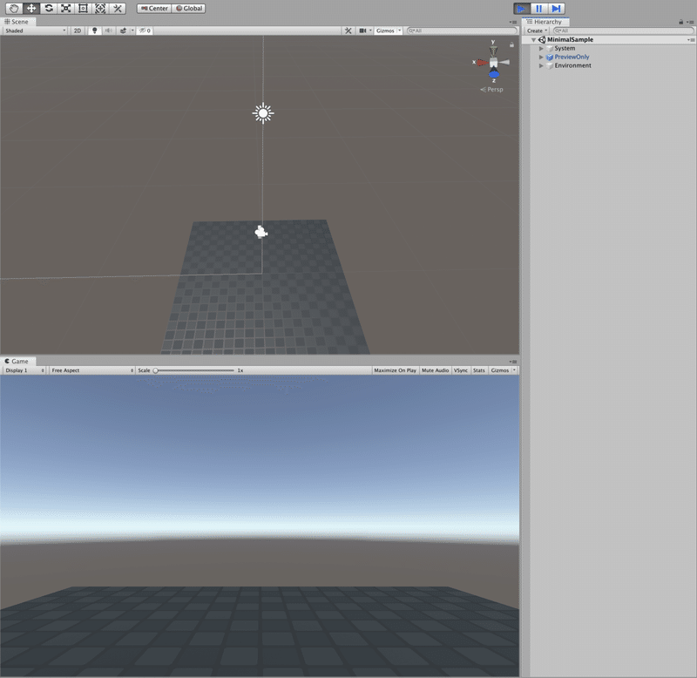
Task: Open the Game panel options menu
Action: [x=513, y=362]
